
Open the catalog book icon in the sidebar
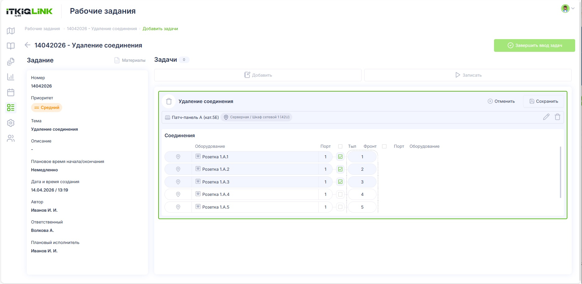[x=11, y=46]
